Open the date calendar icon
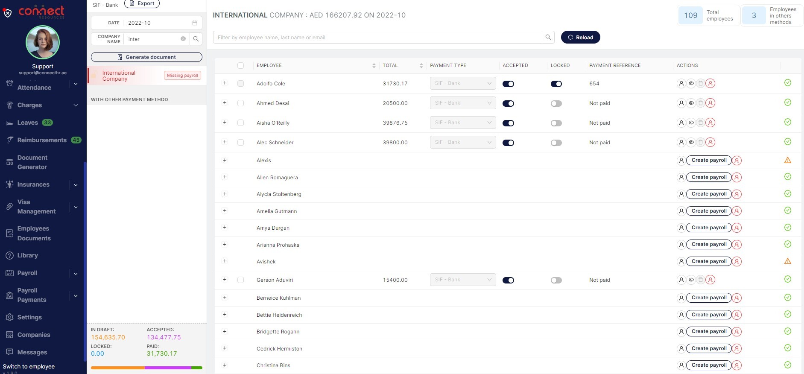 pyautogui.click(x=195, y=23)
